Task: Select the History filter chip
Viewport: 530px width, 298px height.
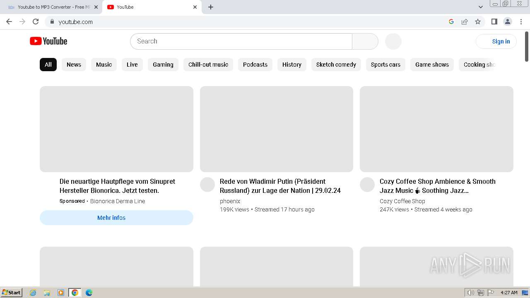Action: [x=292, y=65]
